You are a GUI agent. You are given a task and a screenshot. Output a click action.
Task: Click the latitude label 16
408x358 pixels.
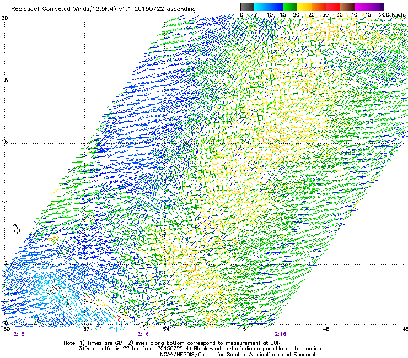tap(4, 142)
